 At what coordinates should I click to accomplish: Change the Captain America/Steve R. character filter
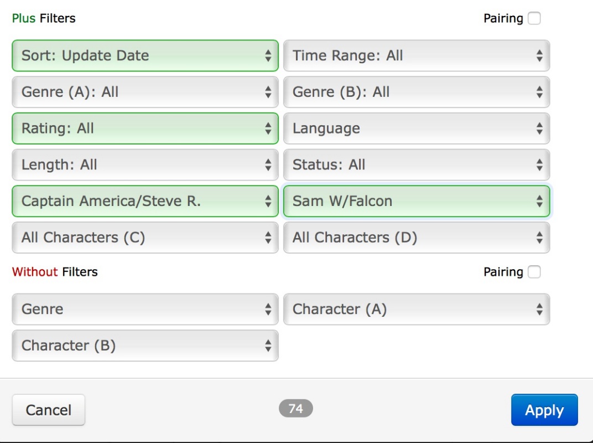145,201
